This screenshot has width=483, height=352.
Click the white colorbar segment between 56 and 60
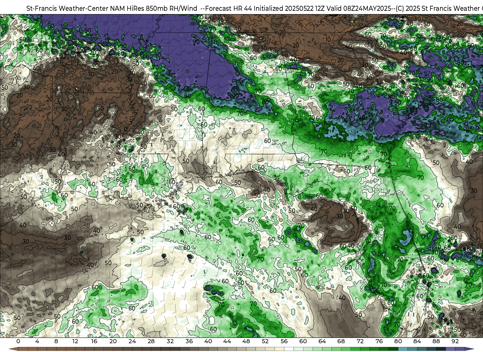click(x=289, y=349)
